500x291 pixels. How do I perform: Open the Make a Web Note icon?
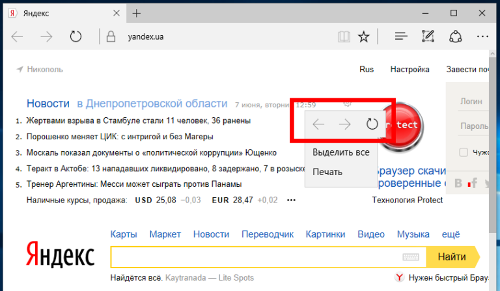[x=428, y=36]
